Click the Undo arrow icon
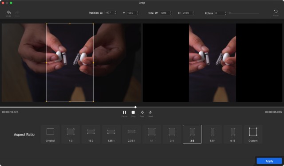Image resolution: width=284 pixels, height=166 pixels. click(x=8, y=12)
